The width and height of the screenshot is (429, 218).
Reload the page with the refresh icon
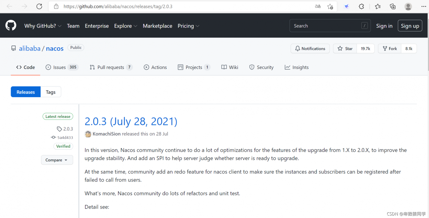pyautogui.click(x=39, y=6)
